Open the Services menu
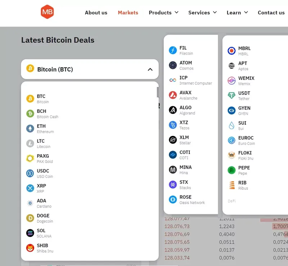This screenshot has height=266, width=288. (199, 13)
